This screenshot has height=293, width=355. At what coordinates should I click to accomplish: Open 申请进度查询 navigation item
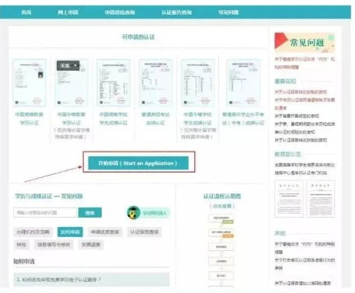click(120, 12)
